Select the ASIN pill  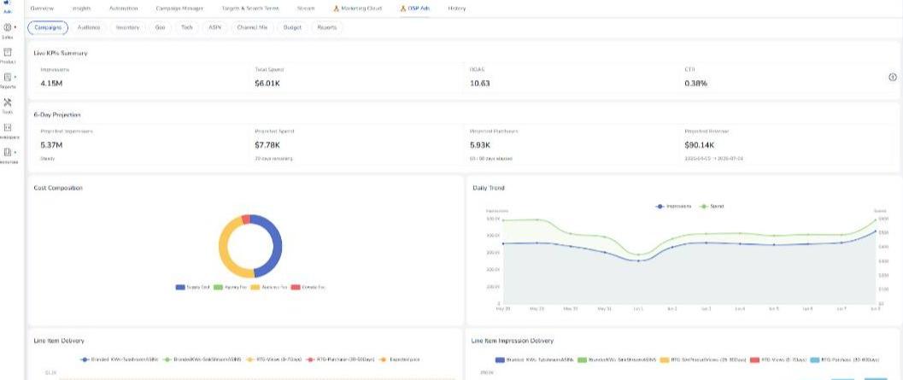pyautogui.click(x=214, y=27)
